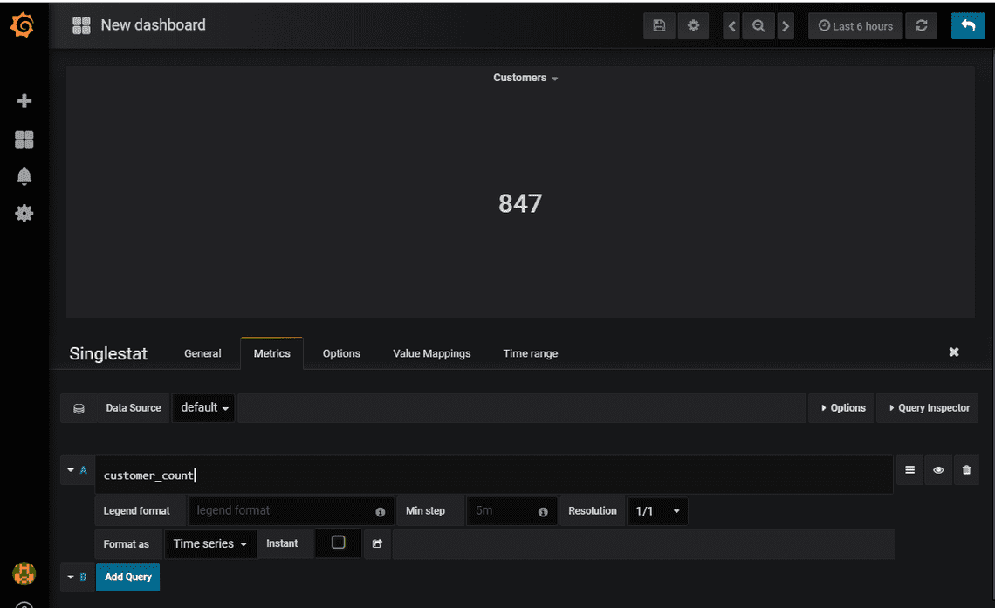Screen dimensions: 995x608
Task: Click the save dashboard icon
Action: pos(659,25)
